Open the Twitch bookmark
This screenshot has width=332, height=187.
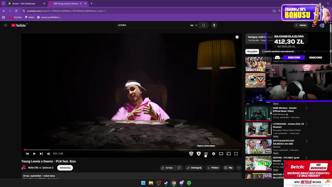point(30,17)
